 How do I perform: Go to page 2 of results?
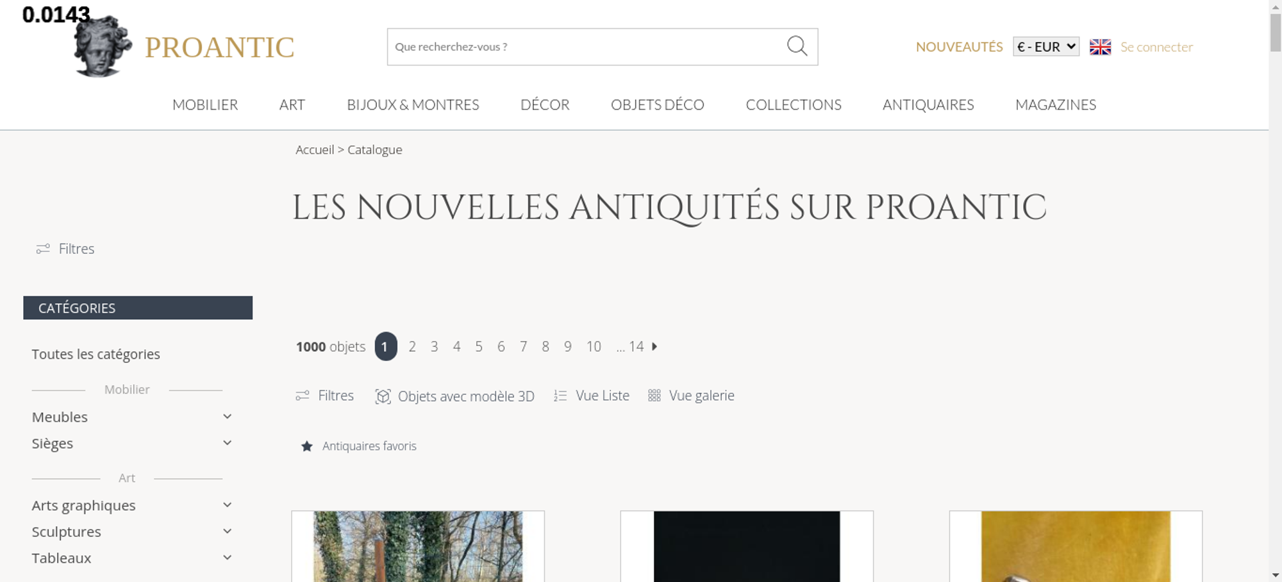pos(412,347)
